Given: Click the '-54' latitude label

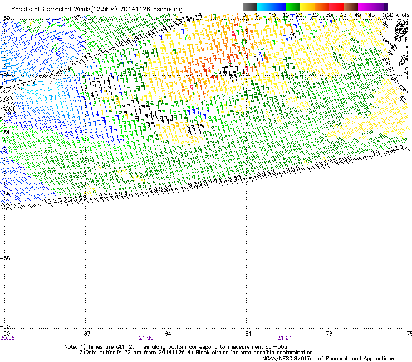Looking at the screenshot, I should pos(5,132).
